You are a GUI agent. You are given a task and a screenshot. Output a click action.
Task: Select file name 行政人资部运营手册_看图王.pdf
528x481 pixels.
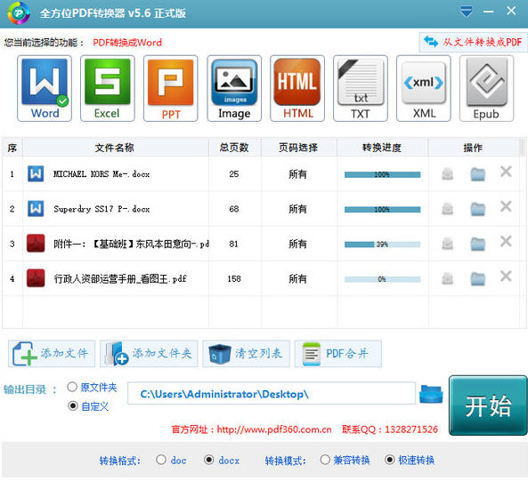click(x=120, y=278)
